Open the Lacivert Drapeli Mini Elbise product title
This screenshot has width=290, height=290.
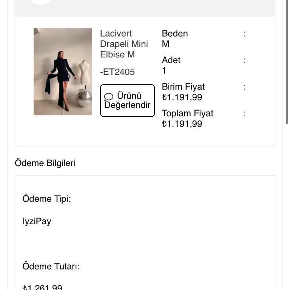point(124,44)
